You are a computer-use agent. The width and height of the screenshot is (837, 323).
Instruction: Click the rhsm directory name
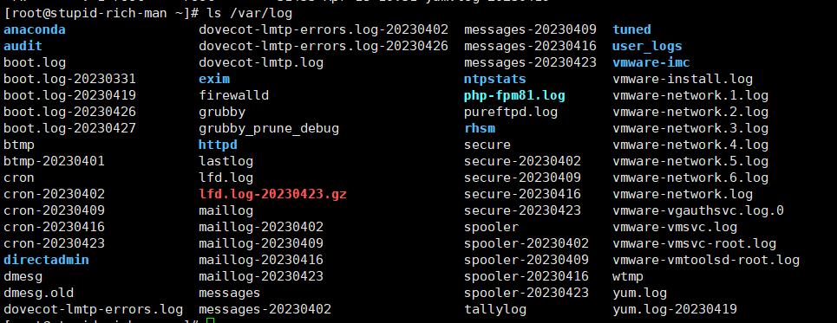(480, 128)
